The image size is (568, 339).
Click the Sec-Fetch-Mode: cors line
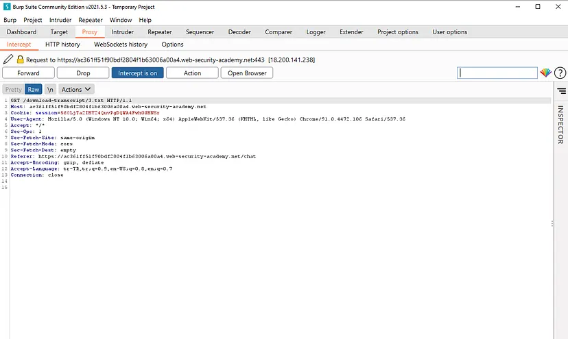42,144
